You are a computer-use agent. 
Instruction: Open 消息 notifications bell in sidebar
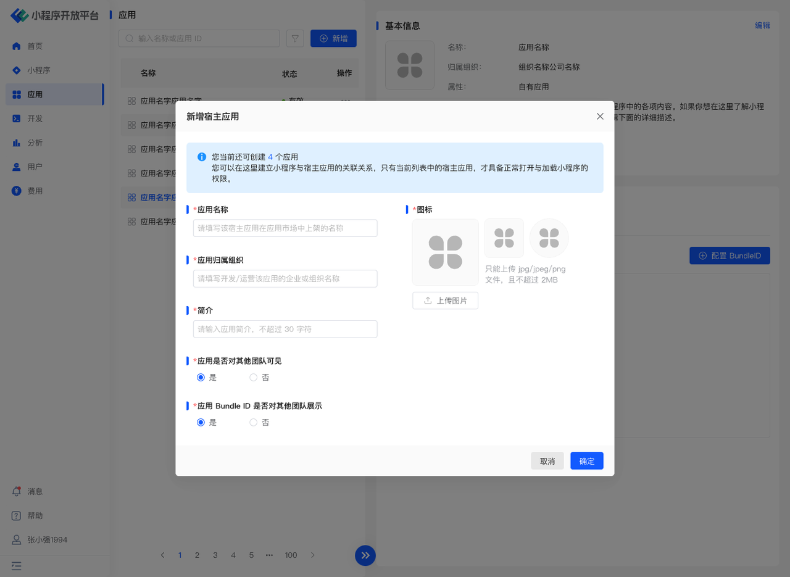pos(17,491)
